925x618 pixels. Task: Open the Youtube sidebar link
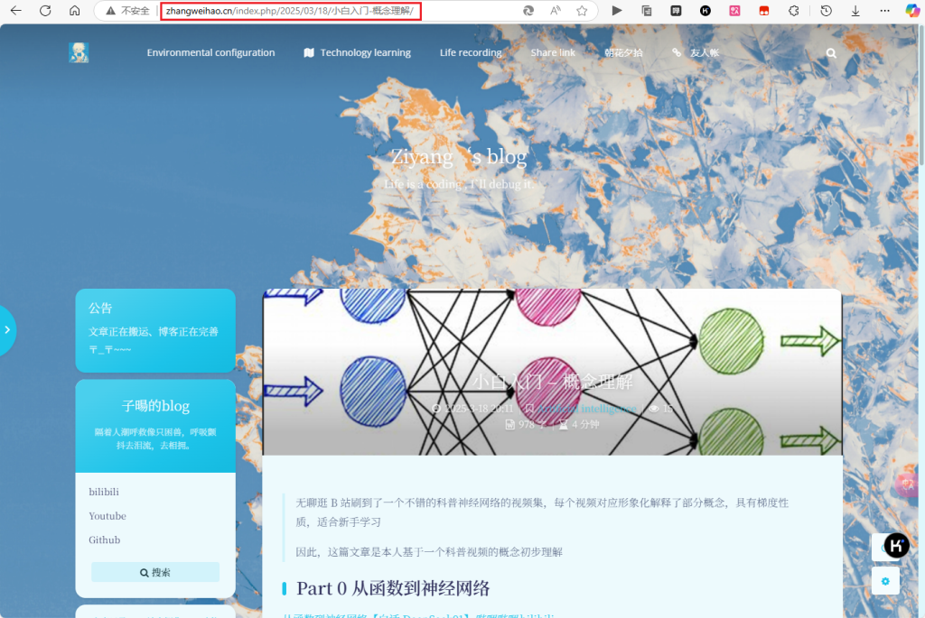coord(107,516)
